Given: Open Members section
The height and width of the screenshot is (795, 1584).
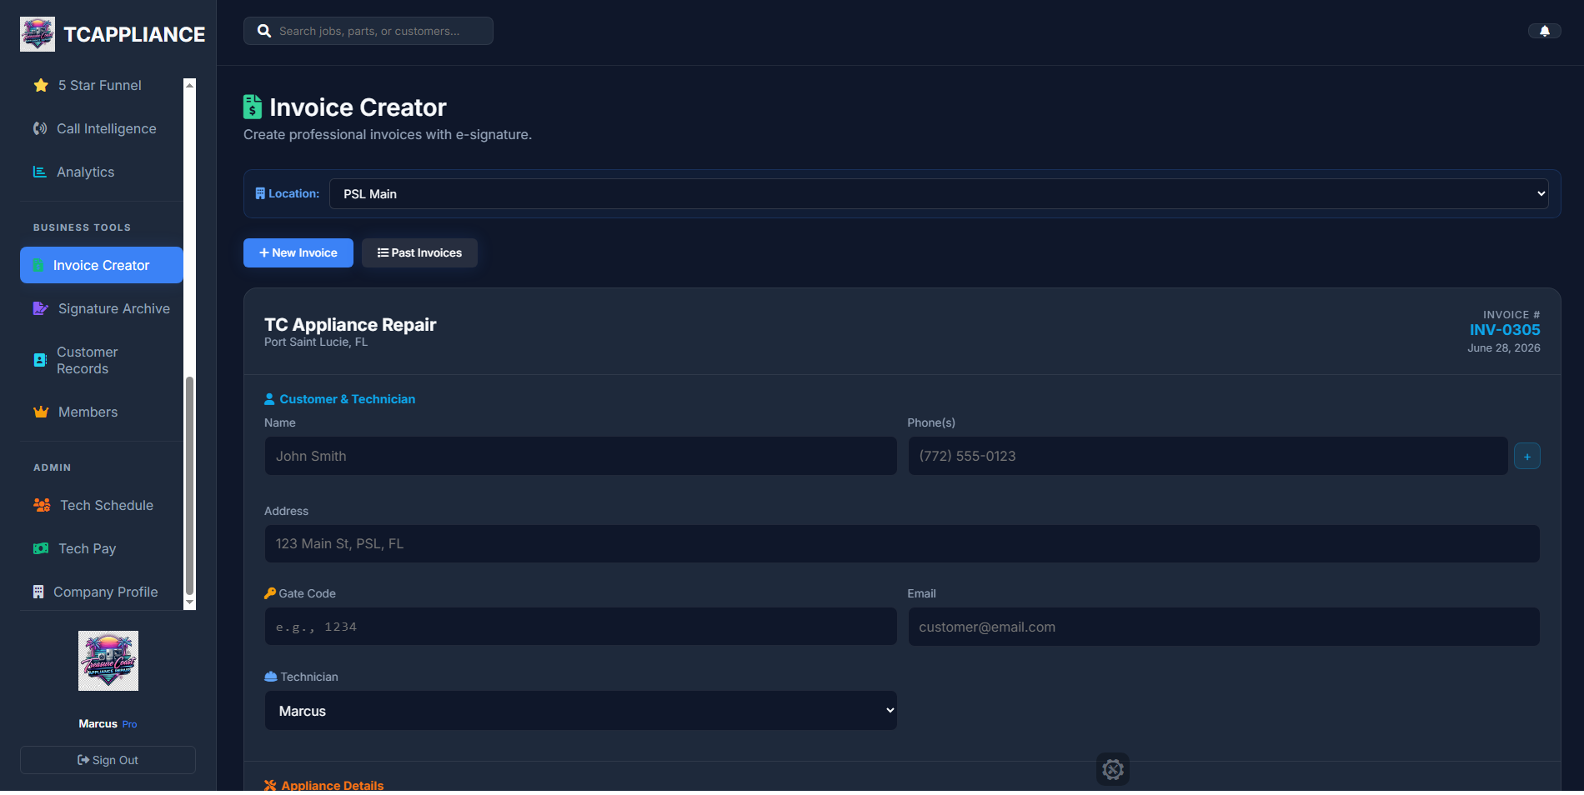Looking at the screenshot, I should click(102, 412).
